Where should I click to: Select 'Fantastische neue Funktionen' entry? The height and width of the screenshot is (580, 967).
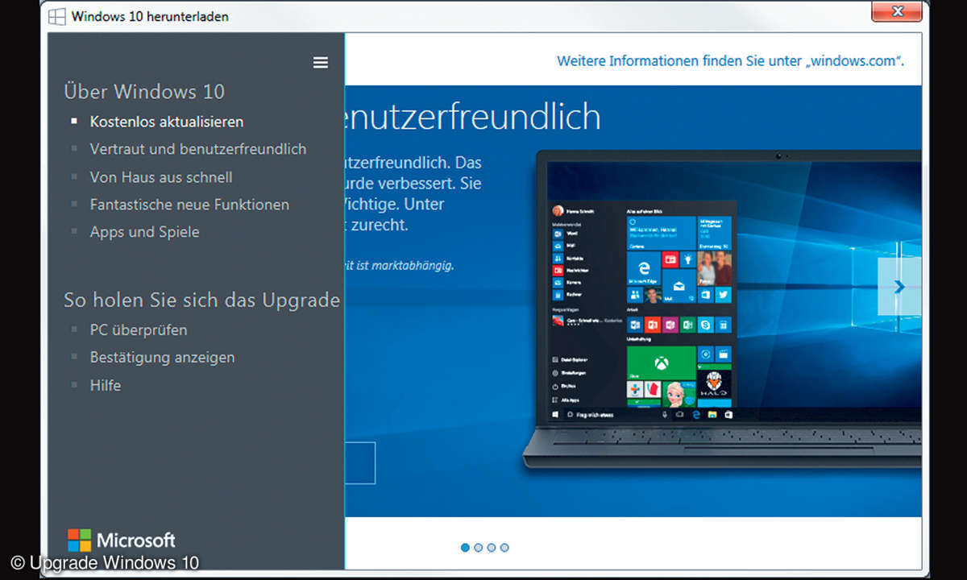[189, 205]
